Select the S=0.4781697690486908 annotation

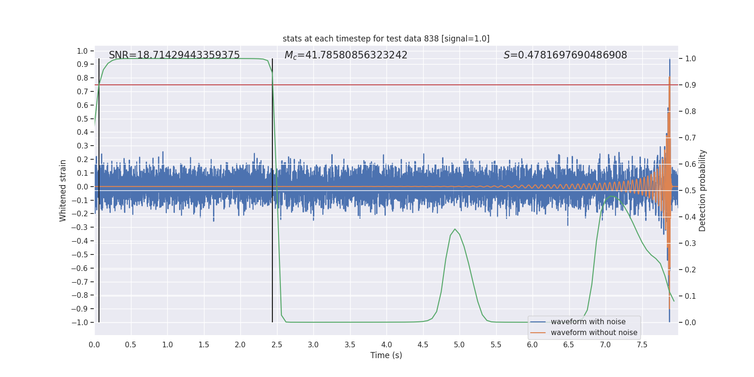[x=565, y=55]
